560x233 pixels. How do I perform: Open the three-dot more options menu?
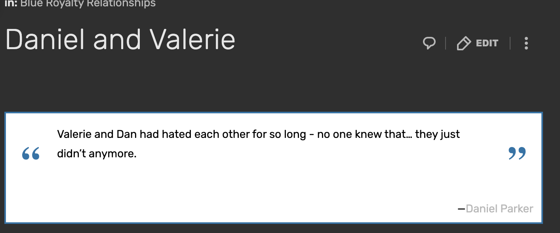(x=526, y=43)
